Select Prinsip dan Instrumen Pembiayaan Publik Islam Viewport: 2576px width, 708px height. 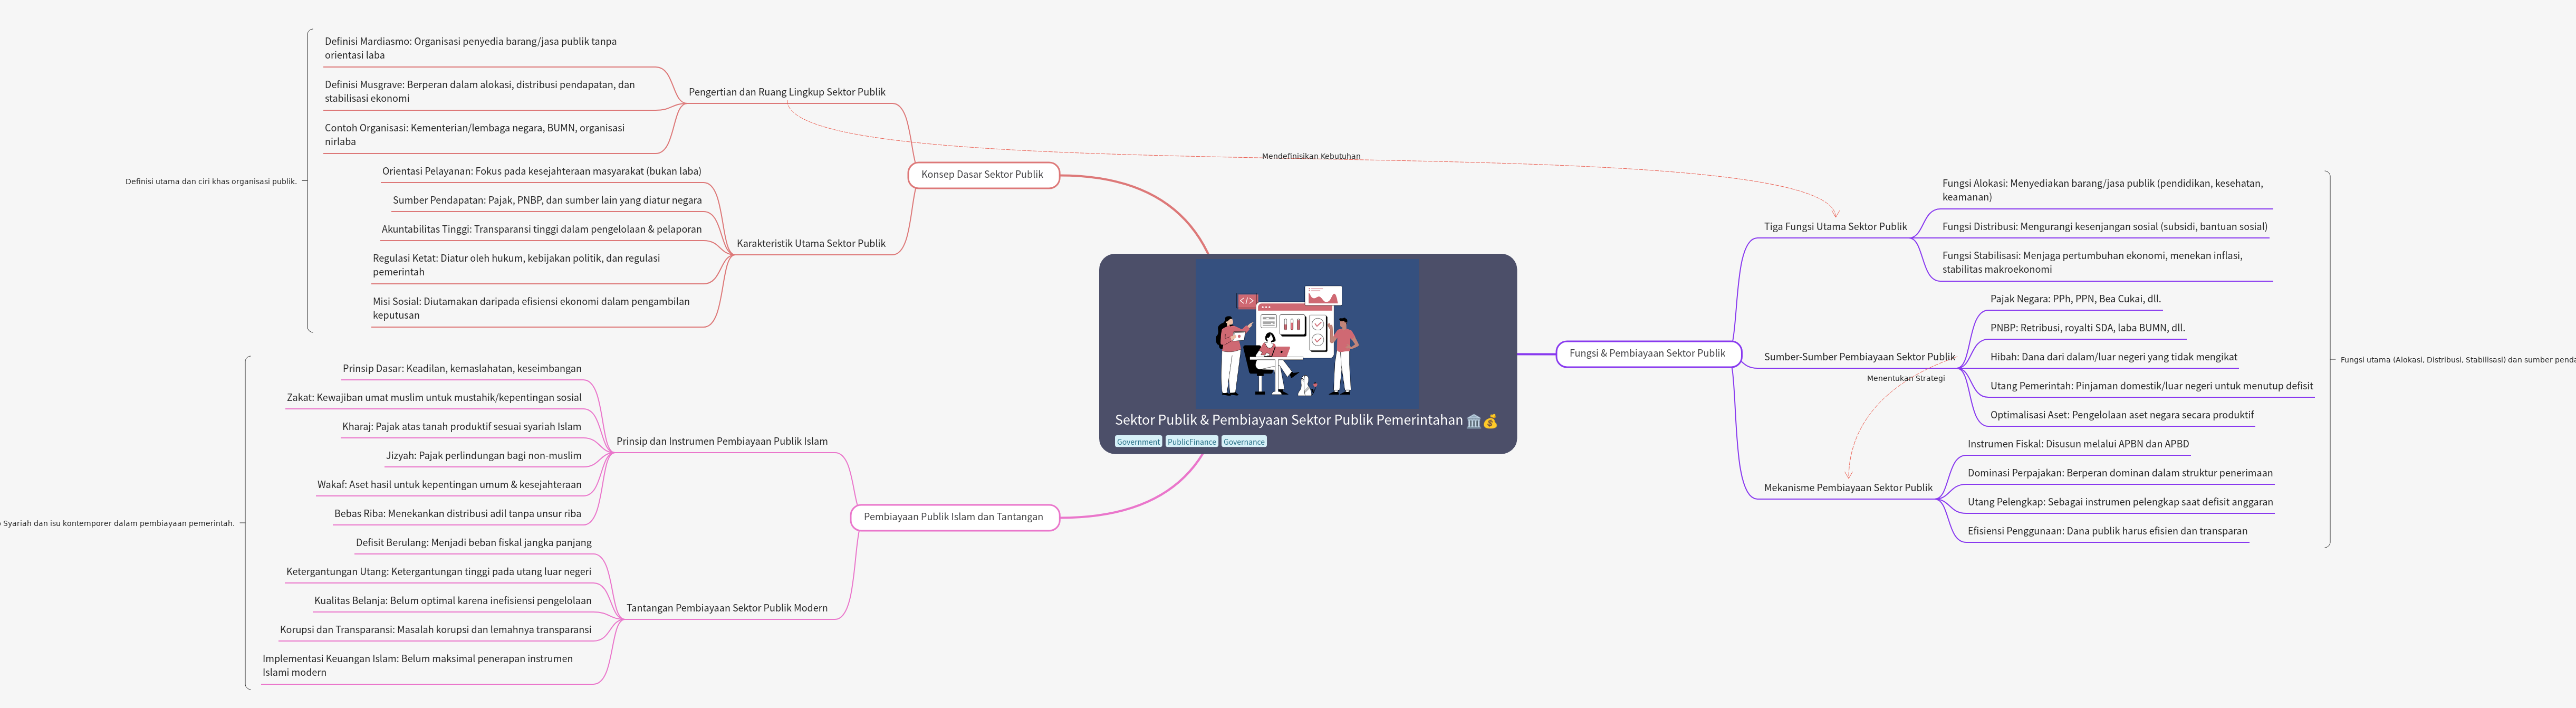(721, 441)
